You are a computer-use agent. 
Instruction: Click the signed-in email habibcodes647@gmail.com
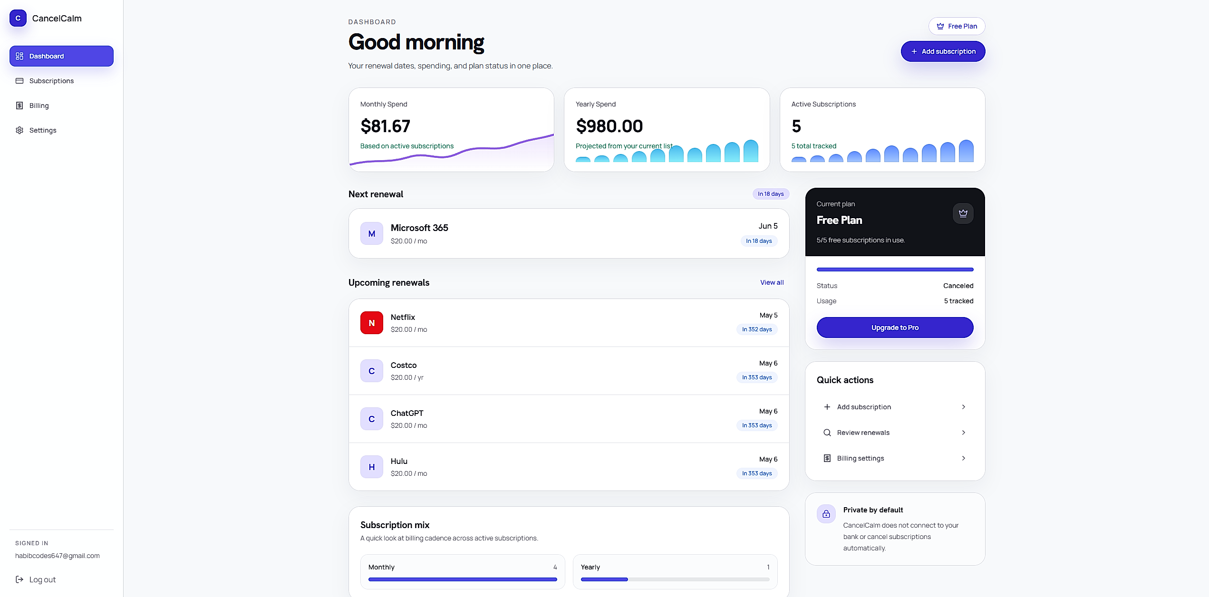pyautogui.click(x=58, y=556)
